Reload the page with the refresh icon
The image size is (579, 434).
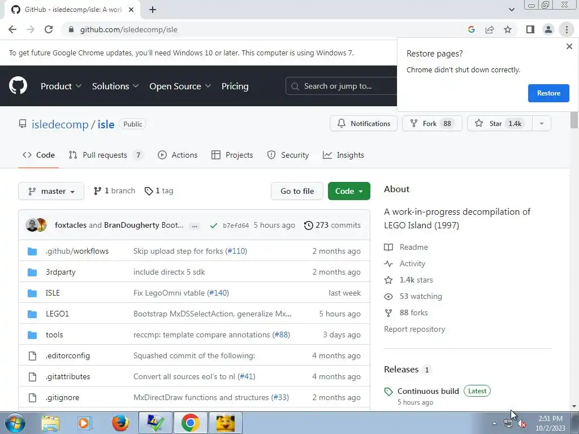click(x=49, y=29)
